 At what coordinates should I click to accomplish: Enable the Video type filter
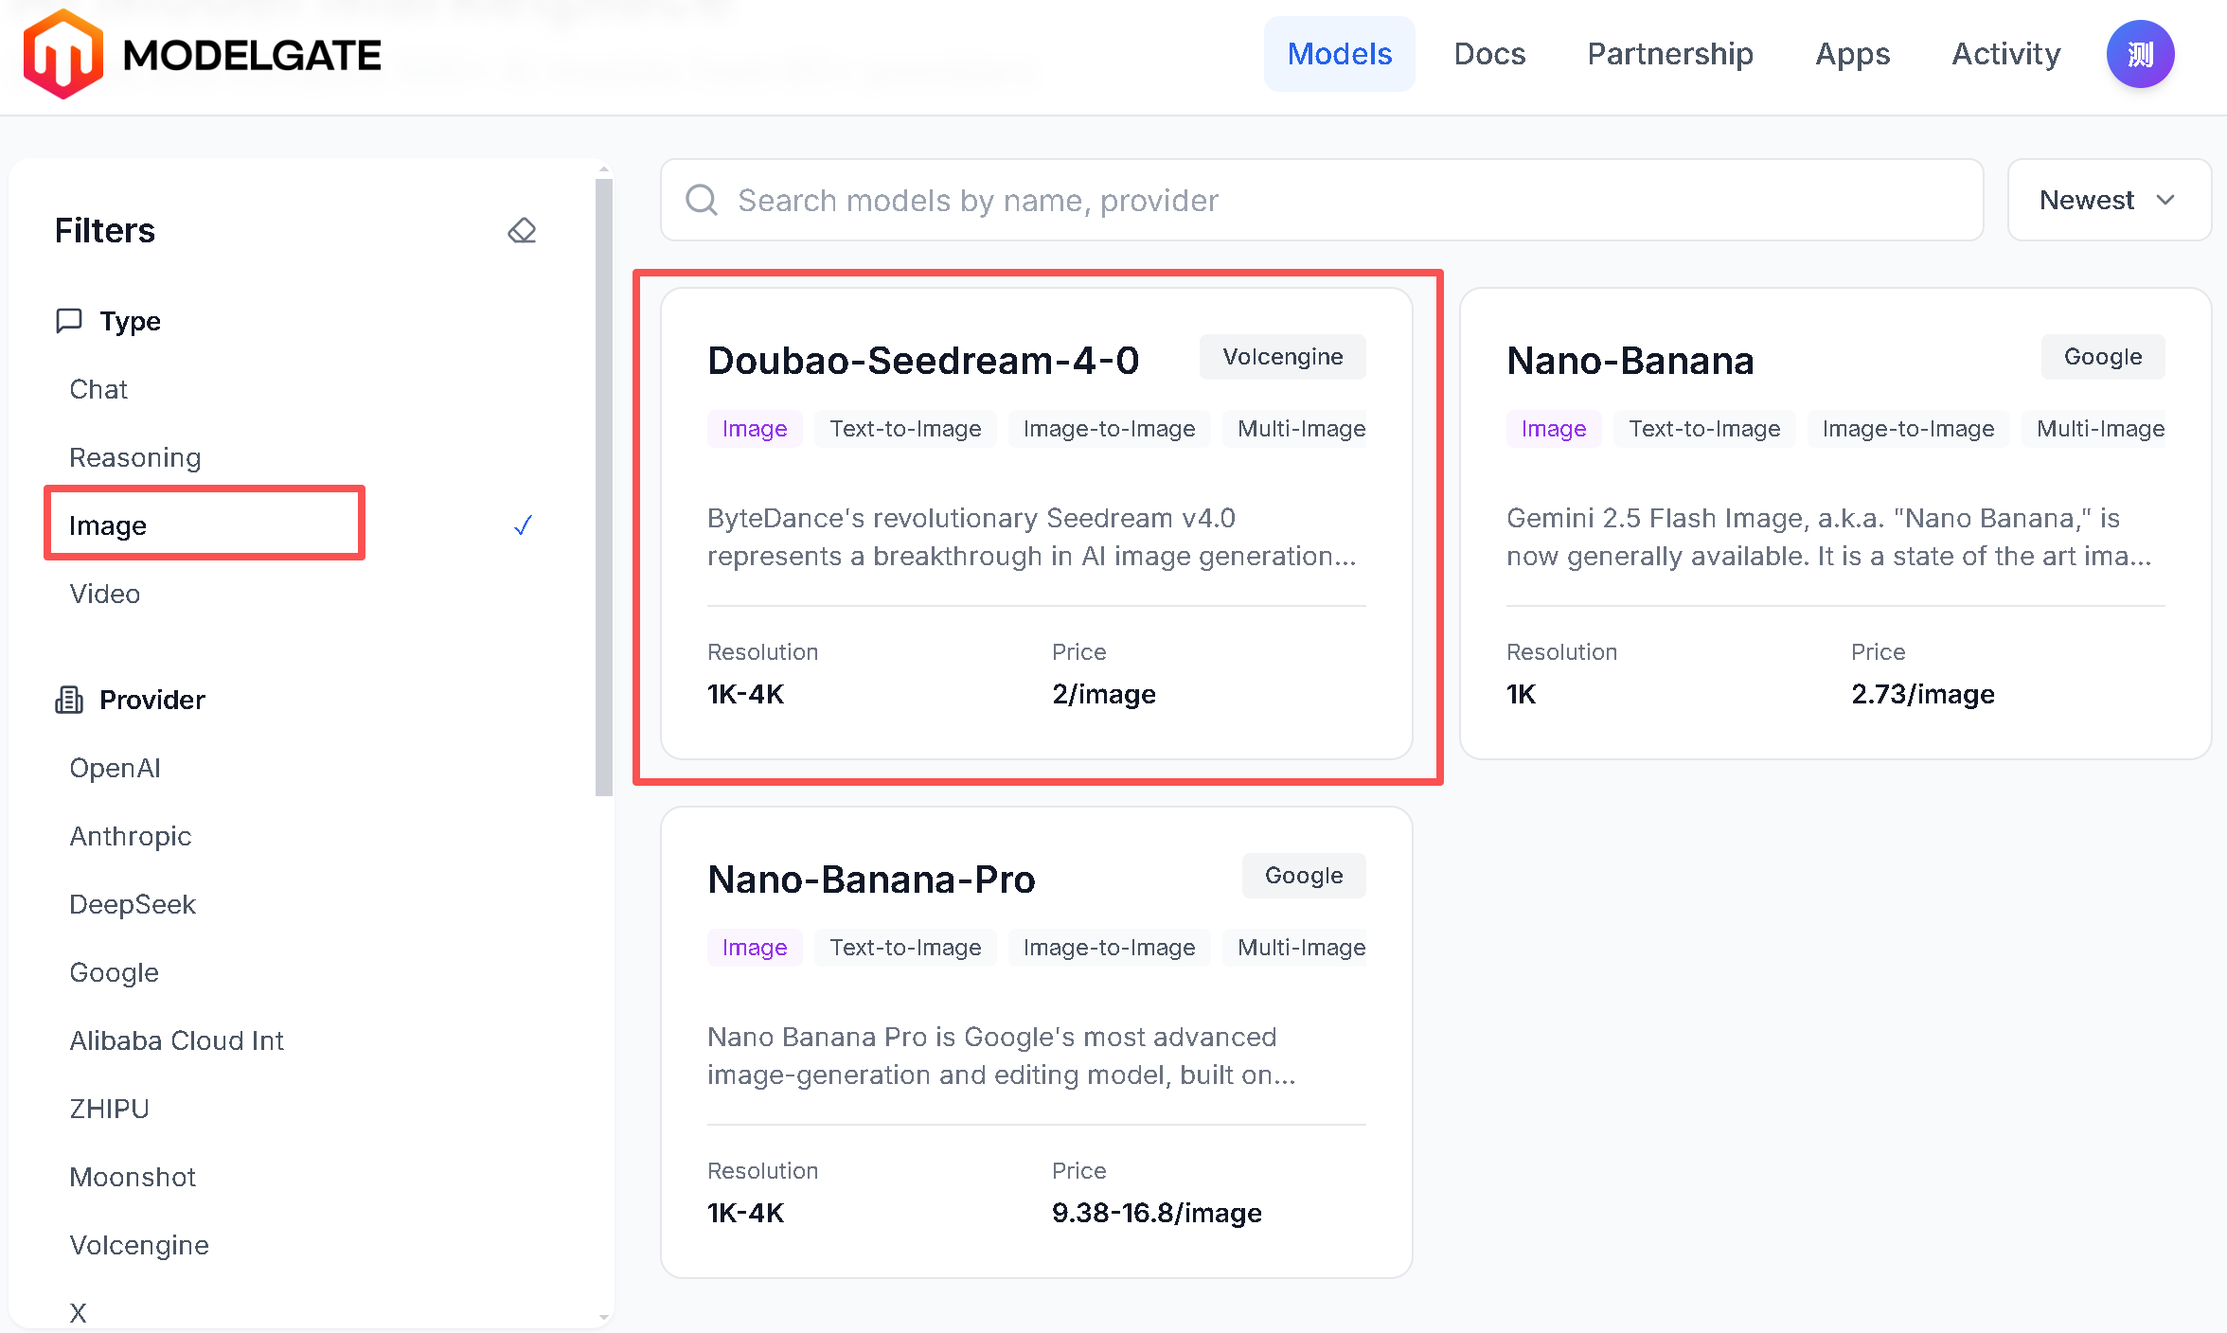(104, 594)
